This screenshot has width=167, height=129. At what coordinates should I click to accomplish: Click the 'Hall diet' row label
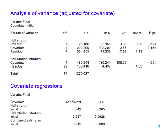pyautogui.click(x=16, y=44)
